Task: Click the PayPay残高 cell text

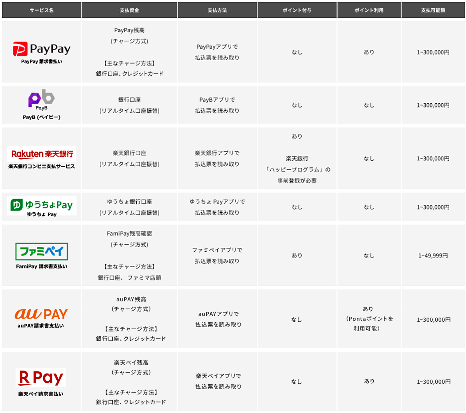Action: click(x=129, y=30)
